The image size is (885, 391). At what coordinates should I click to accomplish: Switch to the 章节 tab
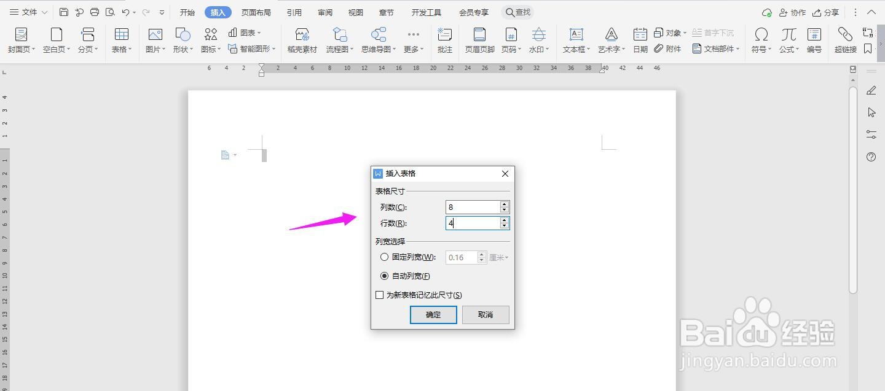tap(387, 12)
